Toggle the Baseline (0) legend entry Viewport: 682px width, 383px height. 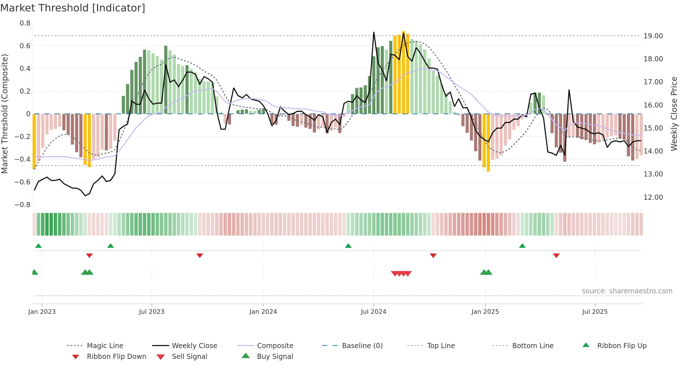coord(352,346)
